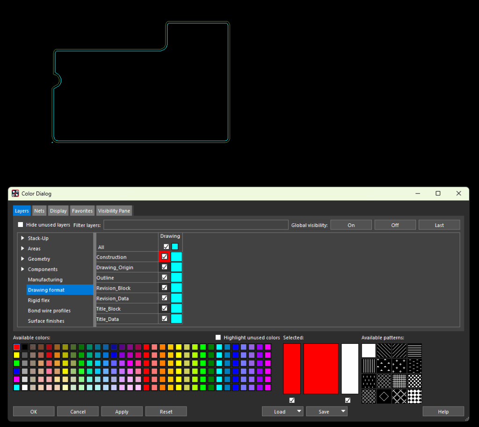The image size is (479, 427).
Task: Click the Filter layers input field
Action: point(196,225)
